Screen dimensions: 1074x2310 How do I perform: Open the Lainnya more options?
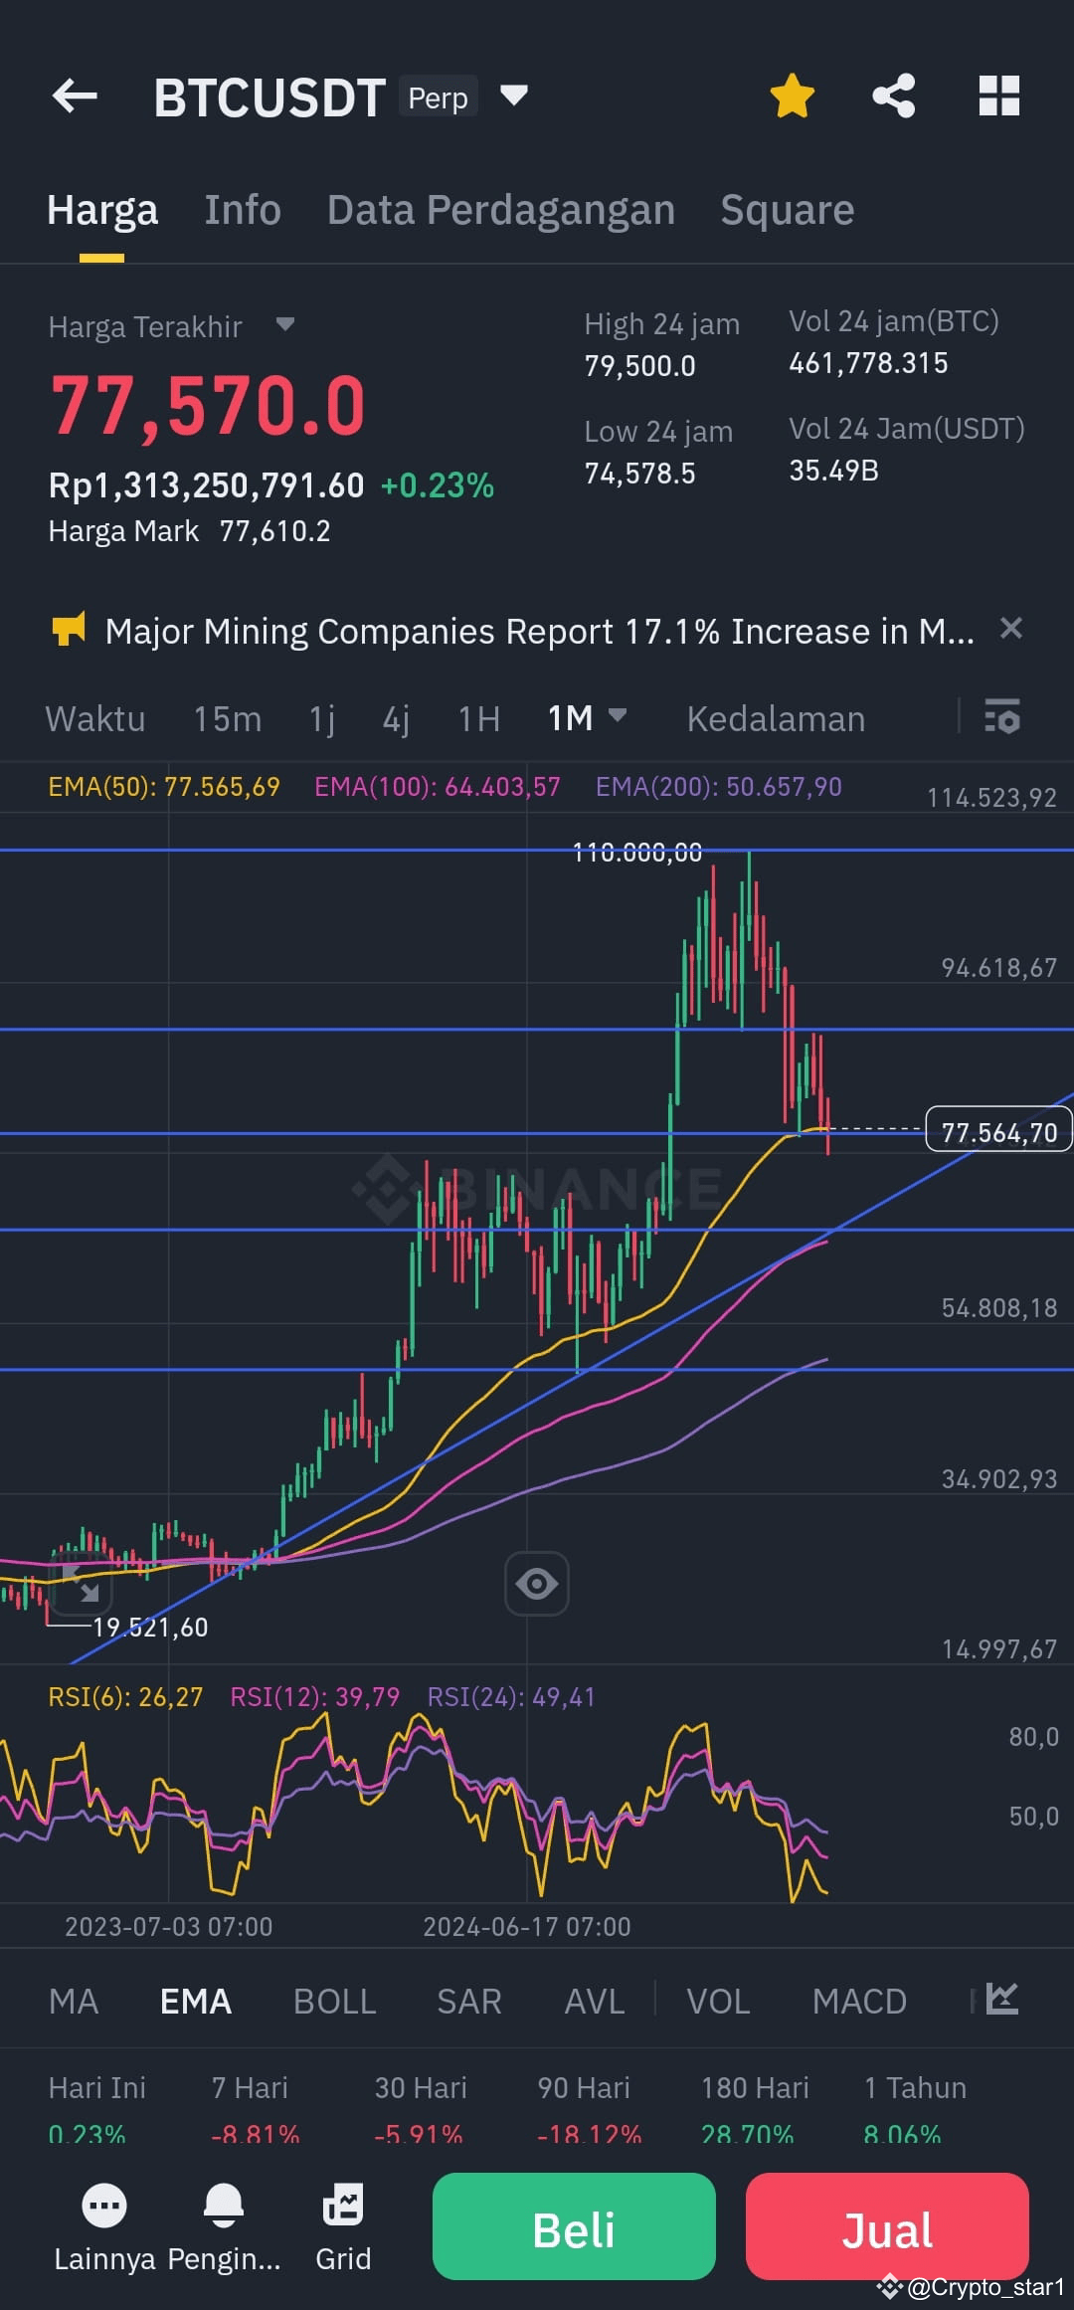coord(104,2227)
